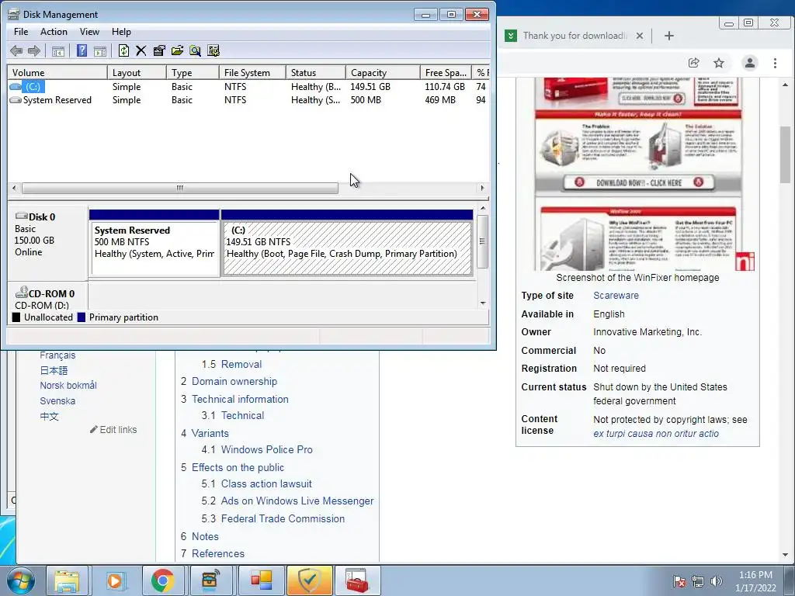Share this page via the Chrome share icon
The image size is (795, 596).
[693, 63]
